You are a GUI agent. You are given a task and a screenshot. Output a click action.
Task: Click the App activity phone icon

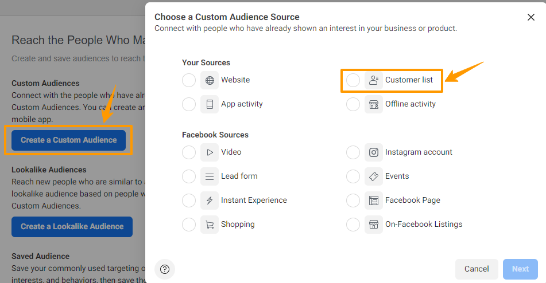(x=210, y=104)
